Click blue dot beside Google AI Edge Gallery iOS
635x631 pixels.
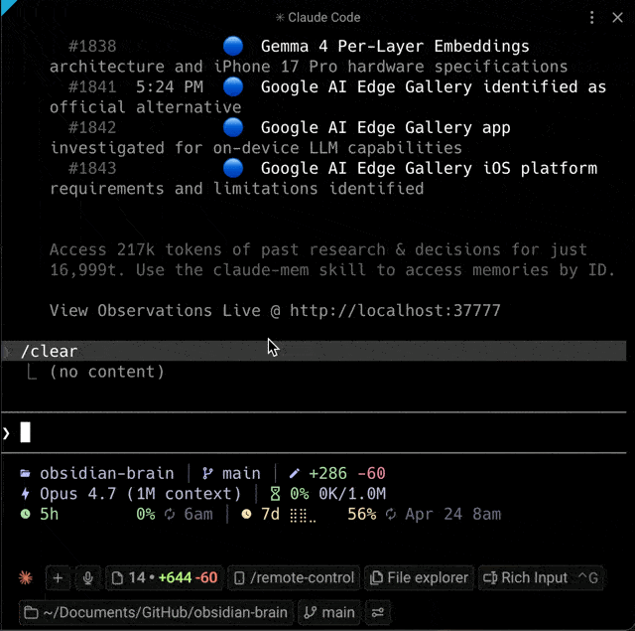click(233, 168)
